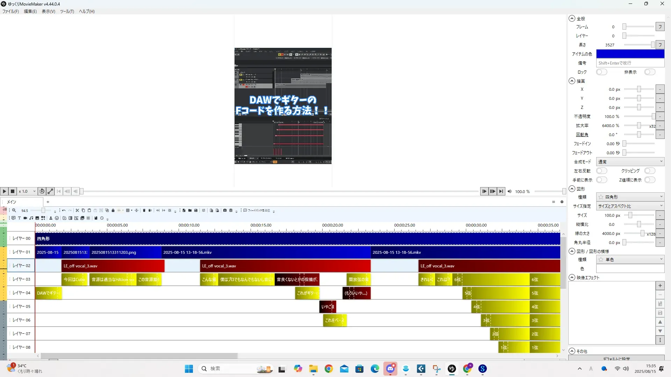Enable the 左右反転 toggle
Screen dimensions: 671x377
point(601,171)
